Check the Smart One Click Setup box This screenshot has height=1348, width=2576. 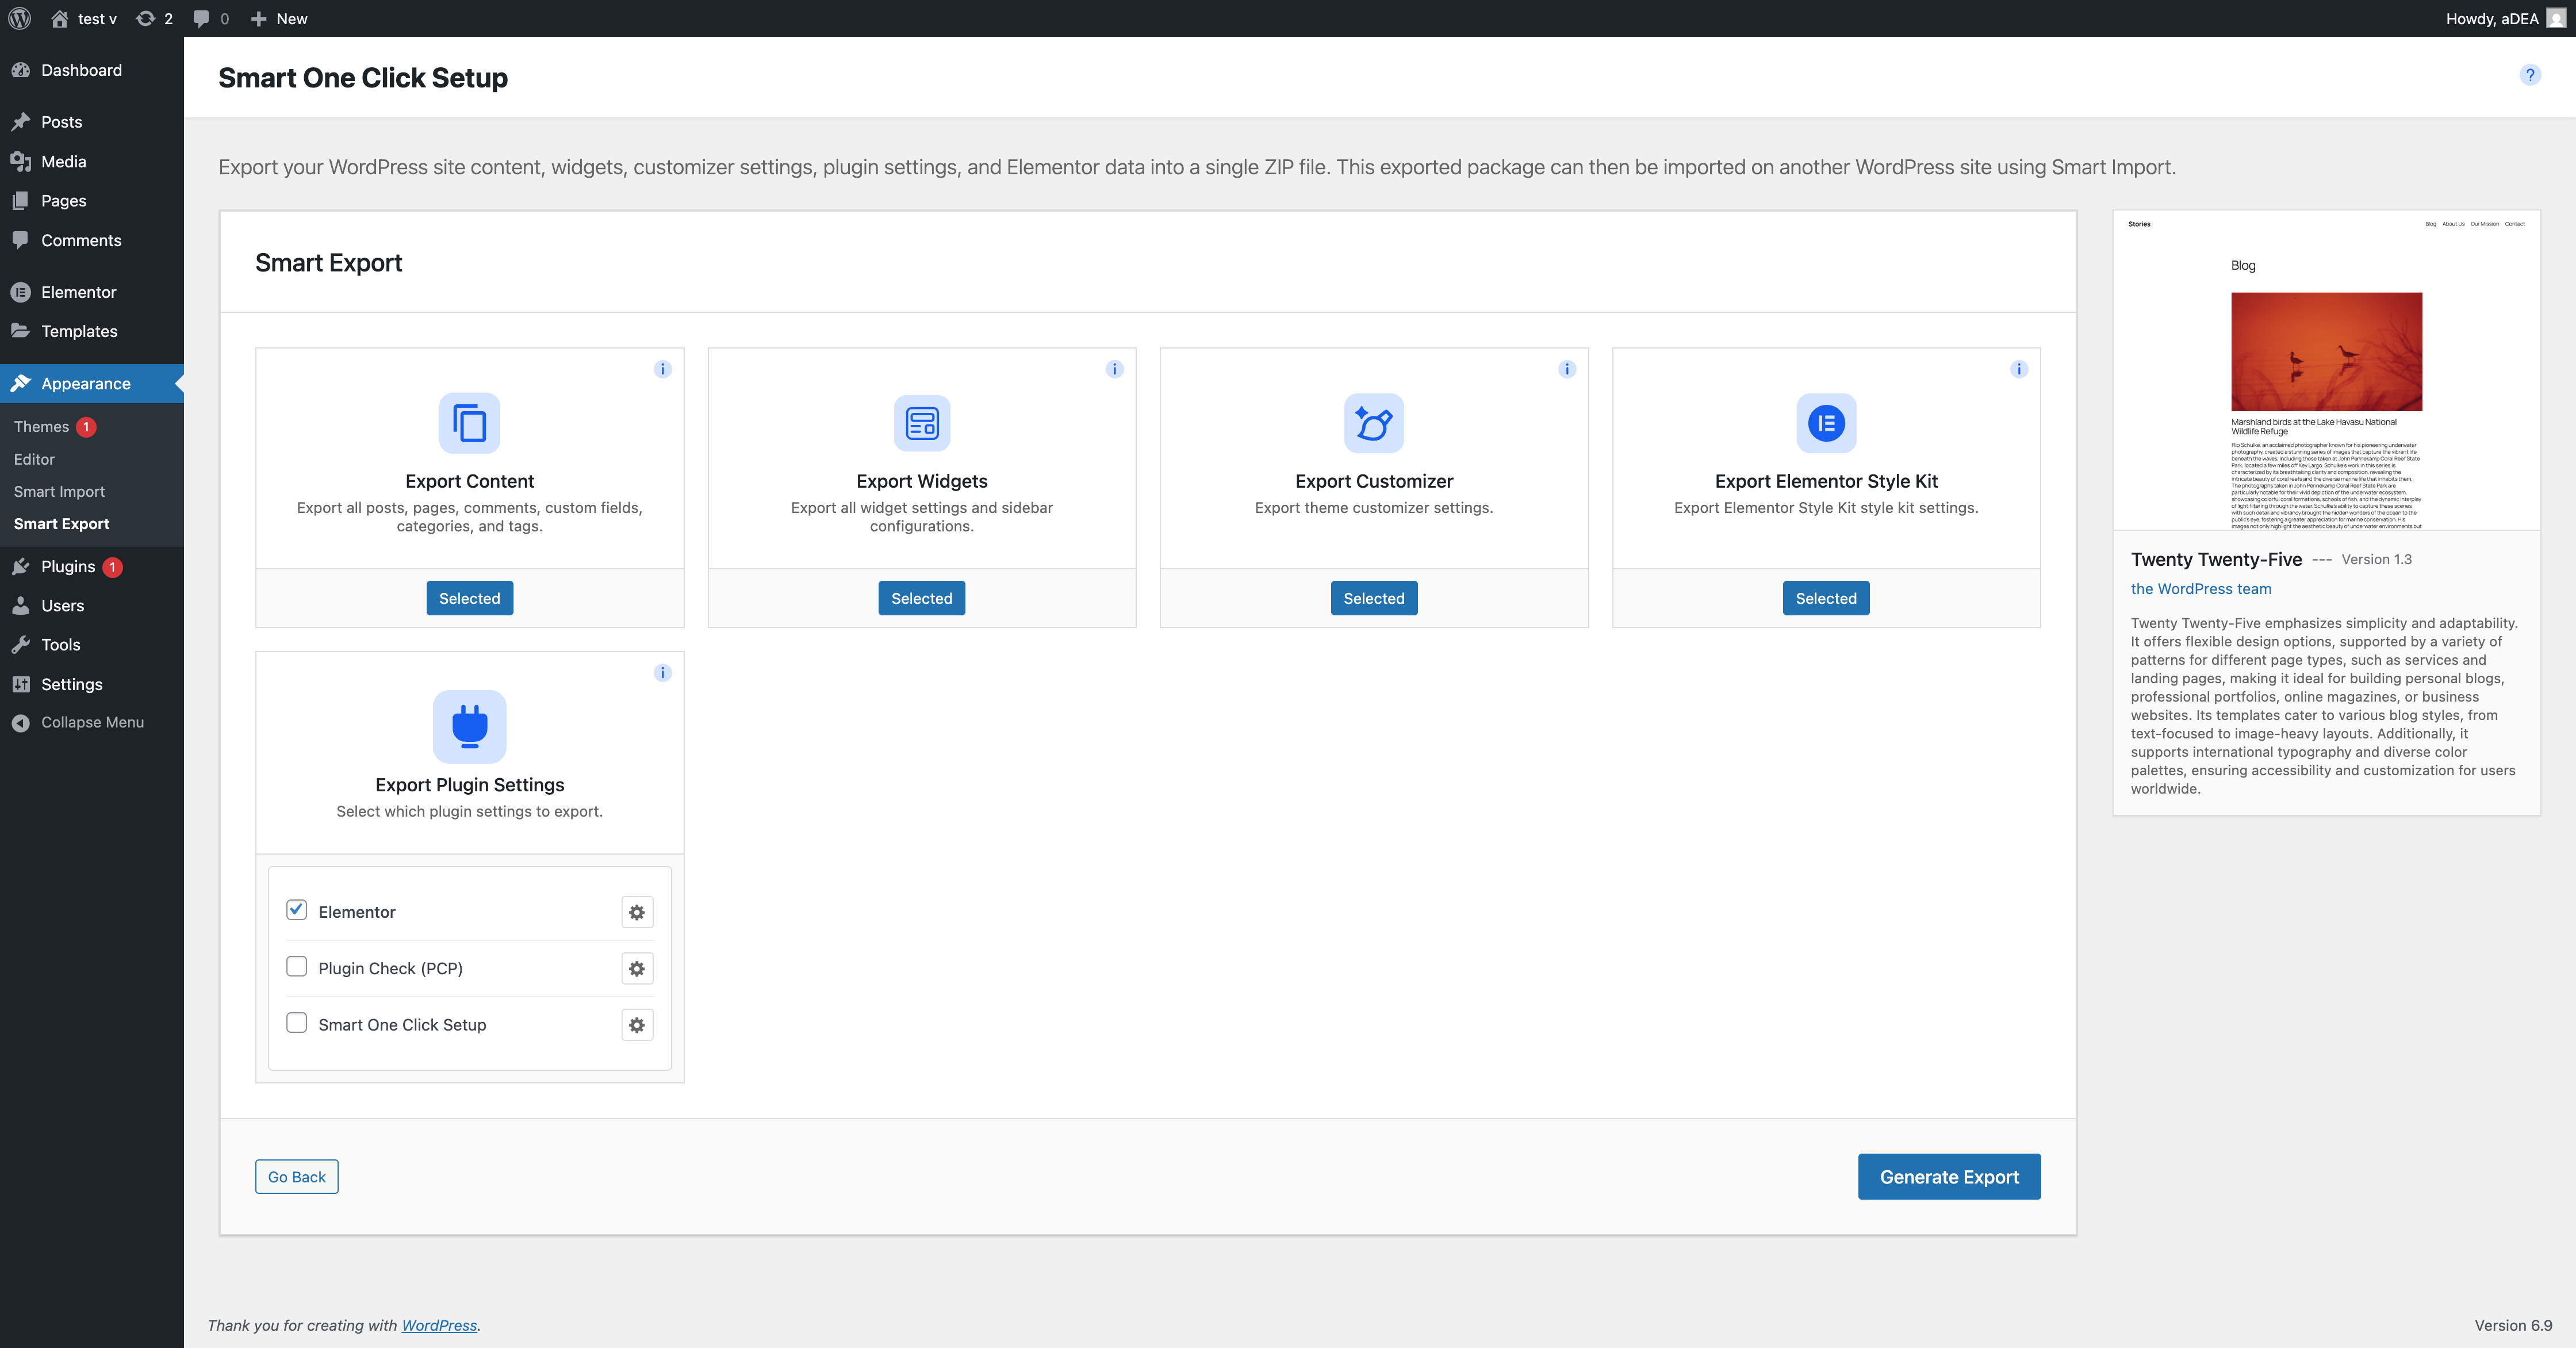(296, 1023)
